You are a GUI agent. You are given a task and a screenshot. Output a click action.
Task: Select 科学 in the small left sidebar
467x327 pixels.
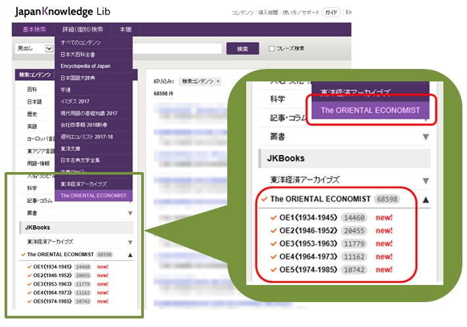(x=32, y=188)
